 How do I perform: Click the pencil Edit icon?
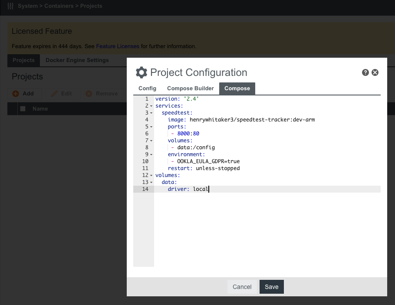coord(54,94)
